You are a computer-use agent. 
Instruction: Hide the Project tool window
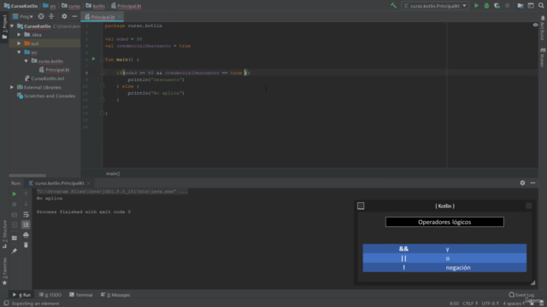point(74,16)
